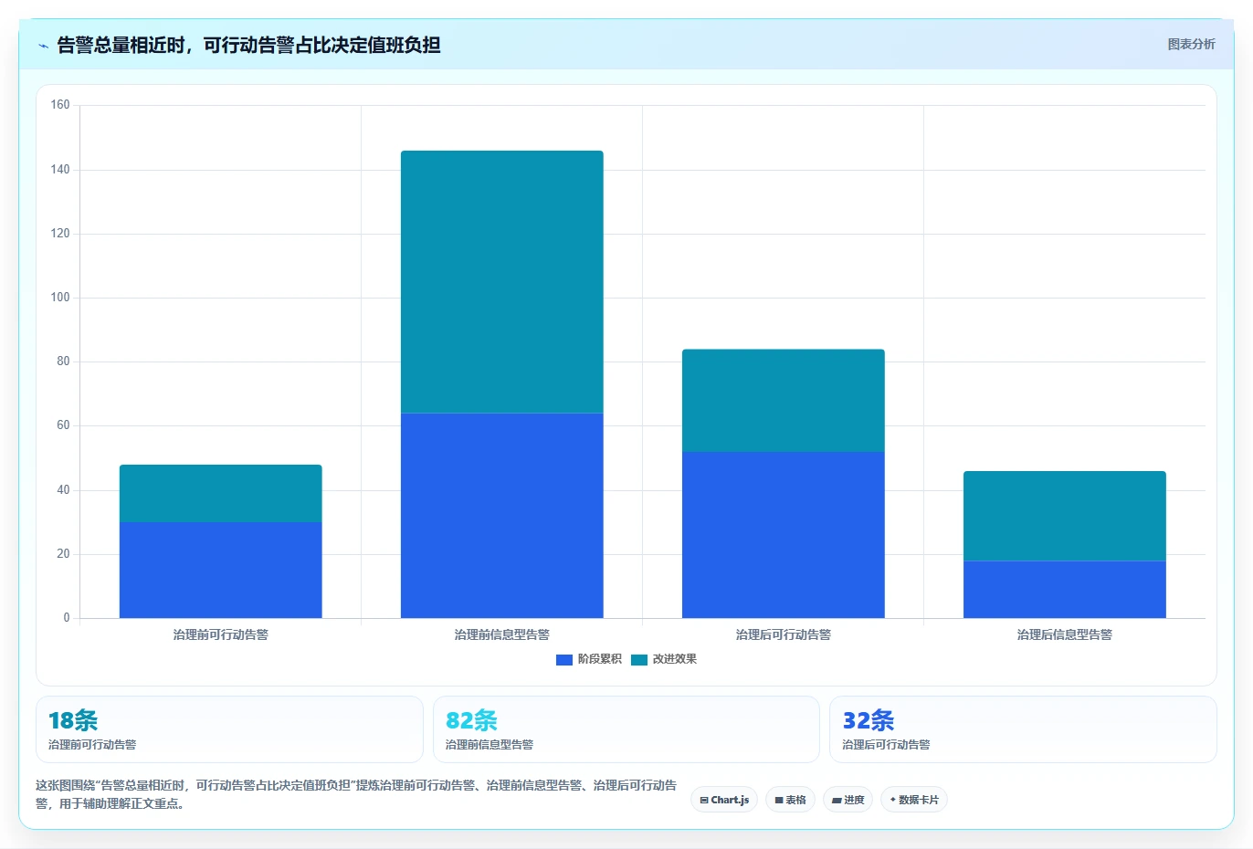
Task: Select the Chart.js tag chip
Action: click(724, 800)
